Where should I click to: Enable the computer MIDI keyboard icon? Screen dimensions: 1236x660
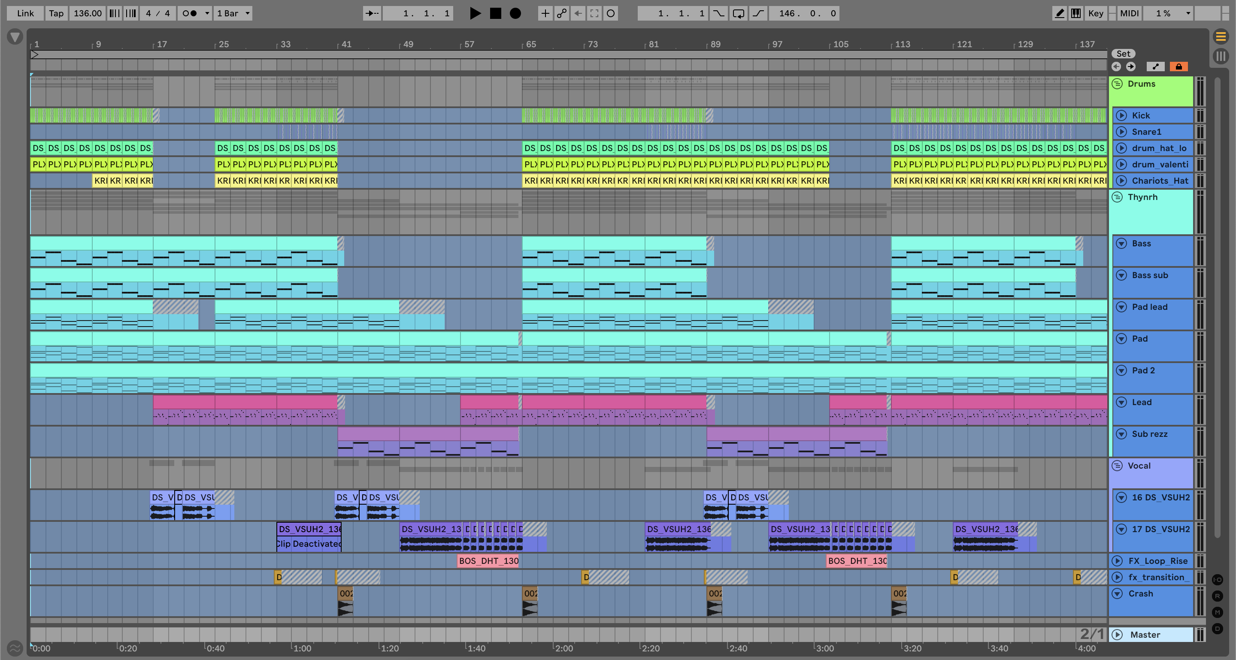pyautogui.click(x=1076, y=13)
